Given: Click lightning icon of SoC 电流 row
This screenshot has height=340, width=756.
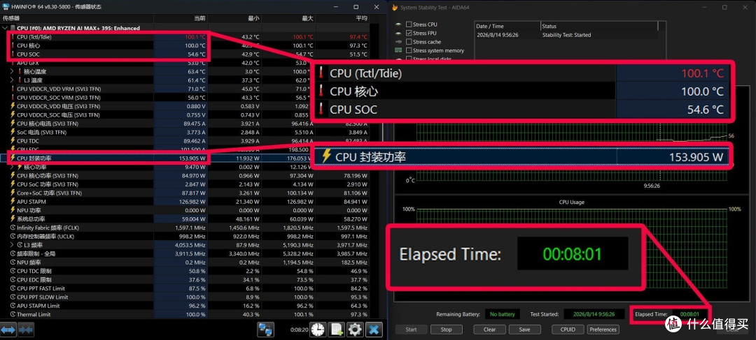Looking at the screenshot, I should (13, 132).
